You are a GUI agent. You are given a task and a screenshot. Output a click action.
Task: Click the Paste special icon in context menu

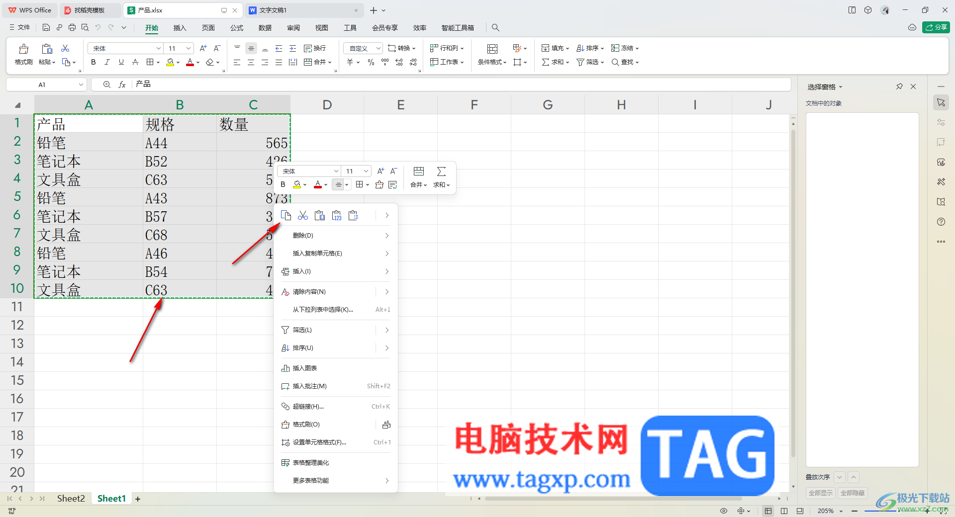tap(354, 215)
